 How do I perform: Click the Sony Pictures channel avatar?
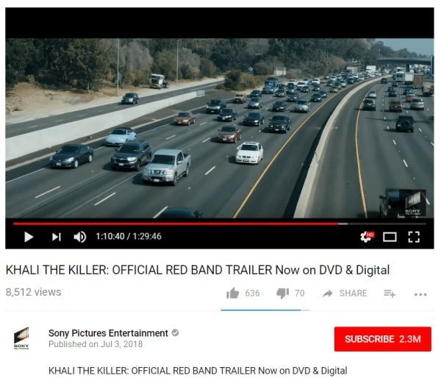(21, 338)
